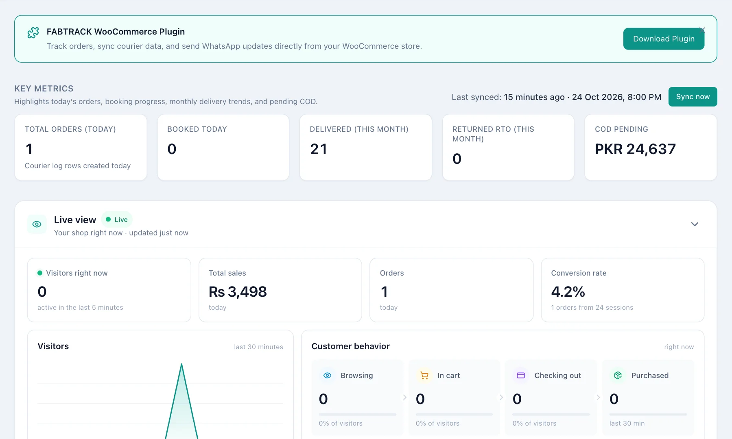Collapse the Live view panel chevron
The image size is (732, 439).
click(x=695, y=224)
